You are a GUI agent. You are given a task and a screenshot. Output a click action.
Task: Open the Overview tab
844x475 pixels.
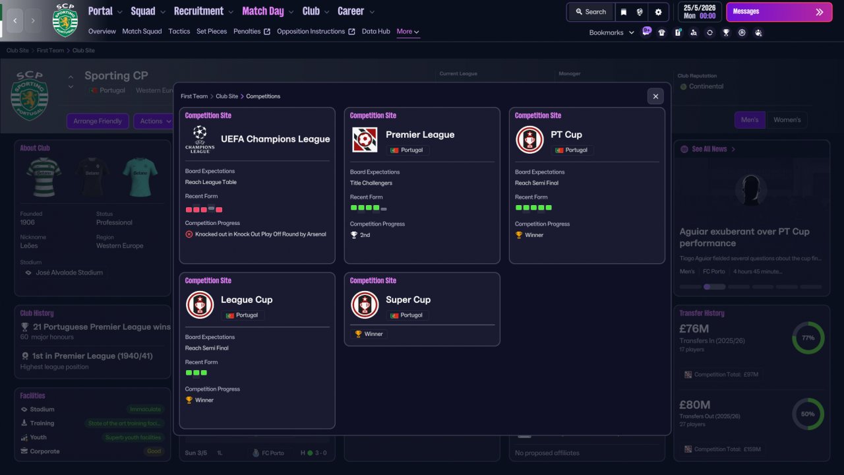click(x=102, y=32)
